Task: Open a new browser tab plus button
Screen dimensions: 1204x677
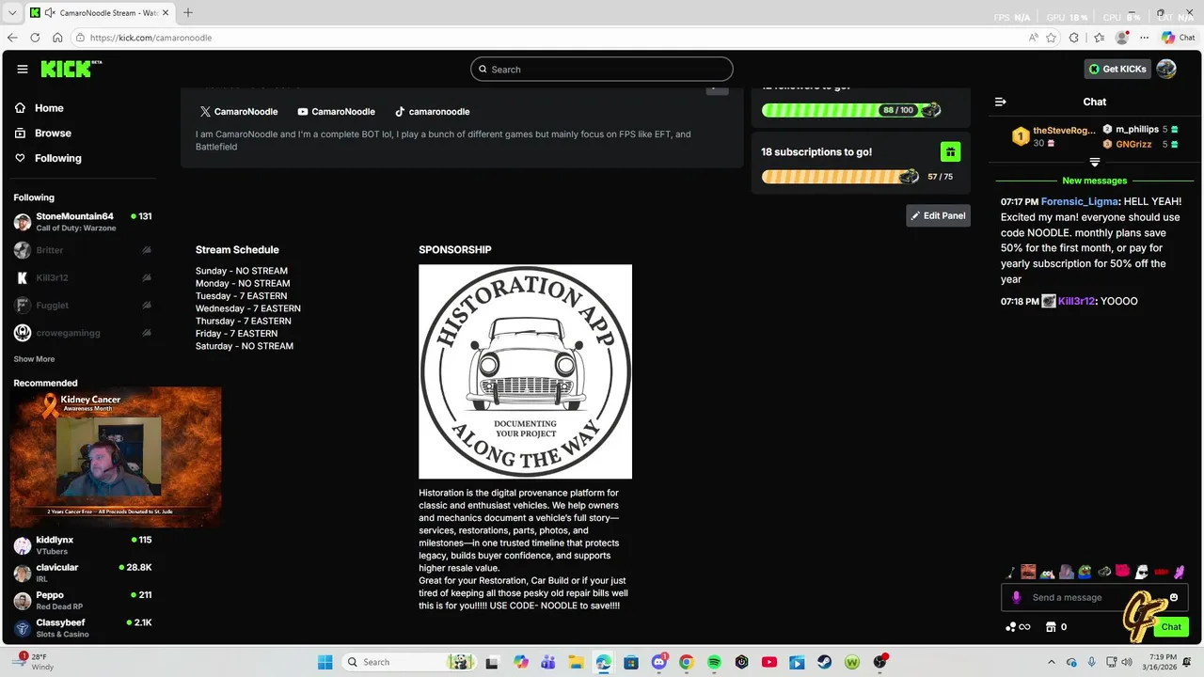Action: click(x=188, y=12)
